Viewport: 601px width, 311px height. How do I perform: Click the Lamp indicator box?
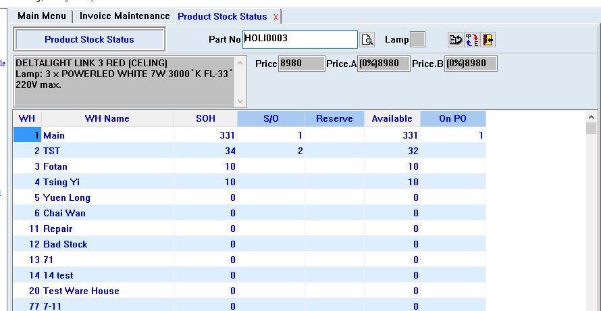[418, 39]
